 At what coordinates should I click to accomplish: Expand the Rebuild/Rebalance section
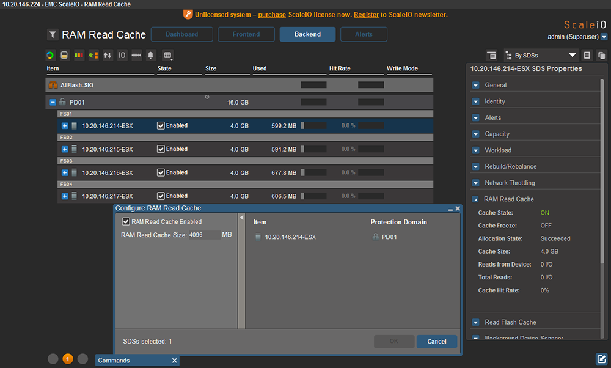(x=476, y=166)
